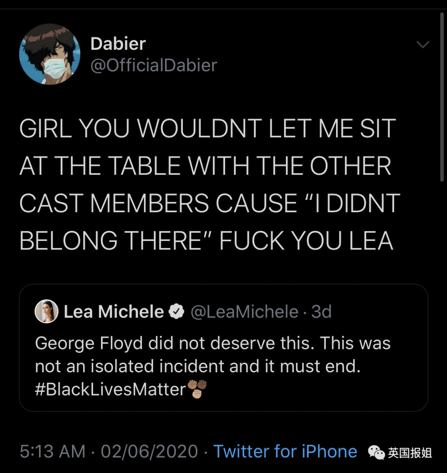Image resolution: width=447 pixels, height=473 pixels.
Task: Click the Lea Michele name
Action: pos(113,311)
